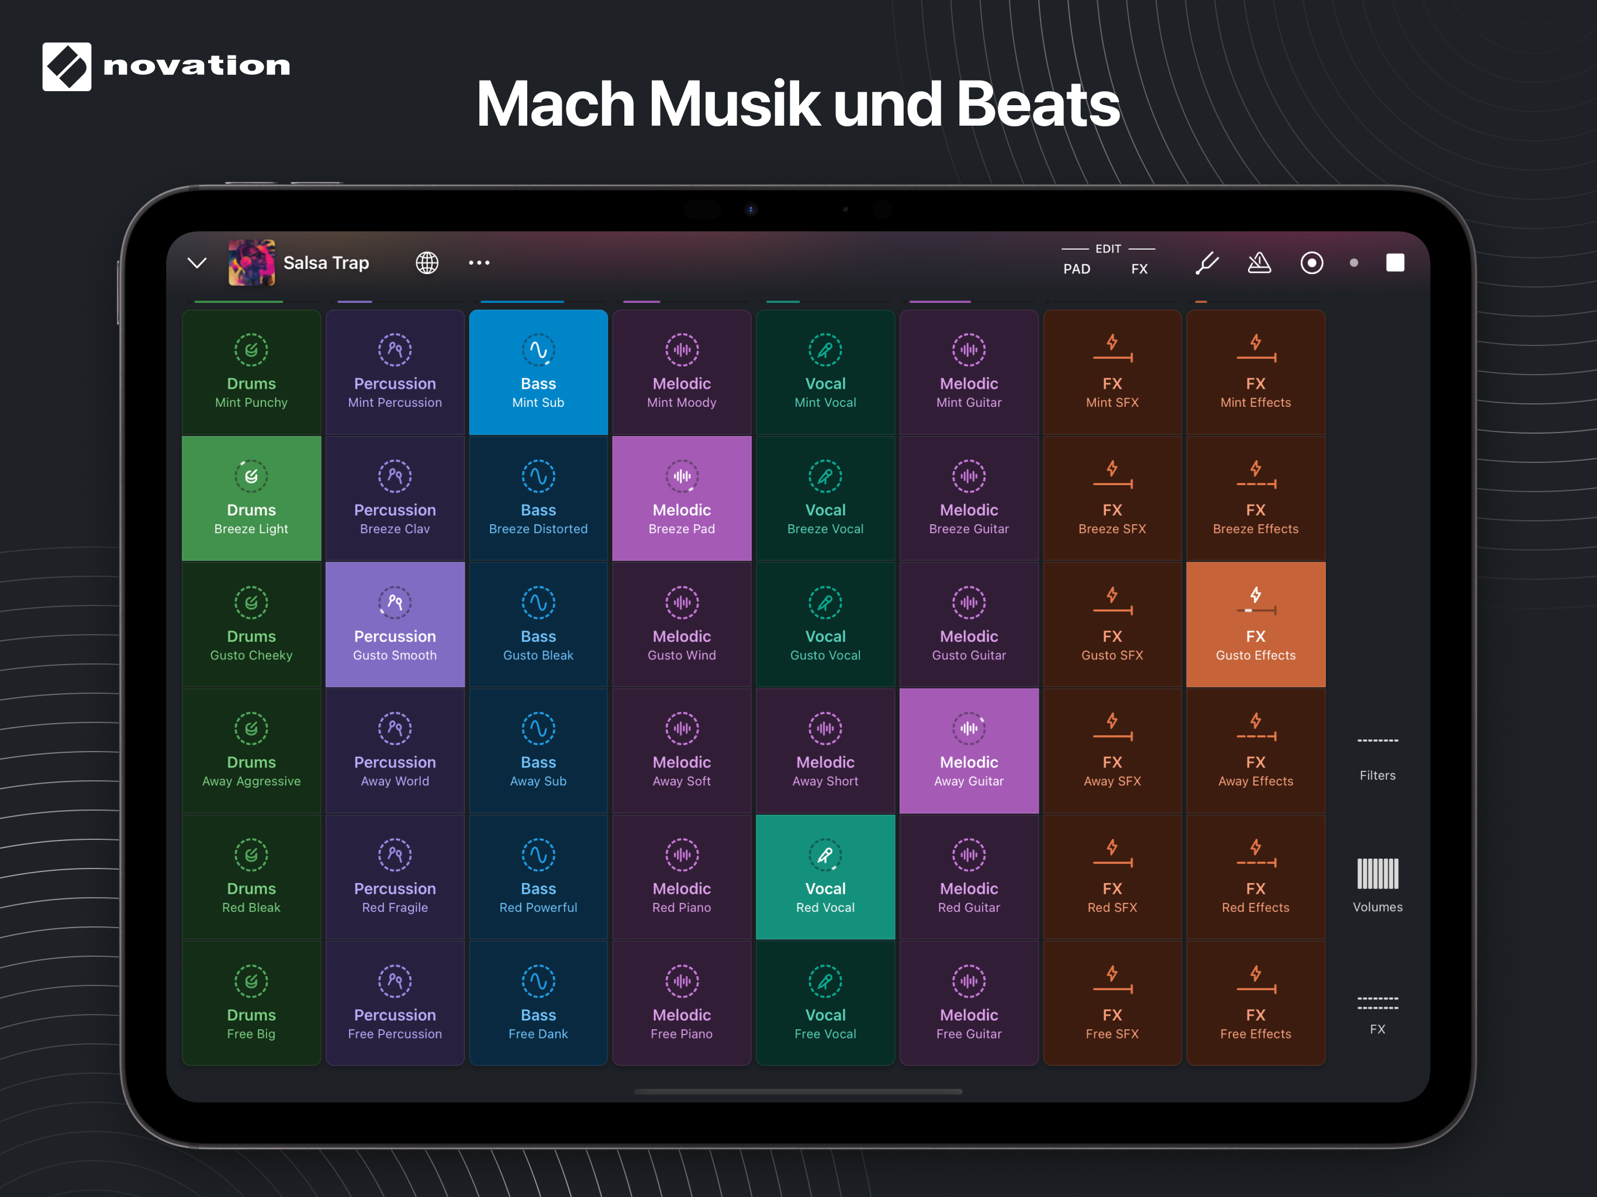The width and height of the screenshot is (1597, 1197).
Task: Toggle the Vocal Red Vocal pad
Action: tap(824, 877)
